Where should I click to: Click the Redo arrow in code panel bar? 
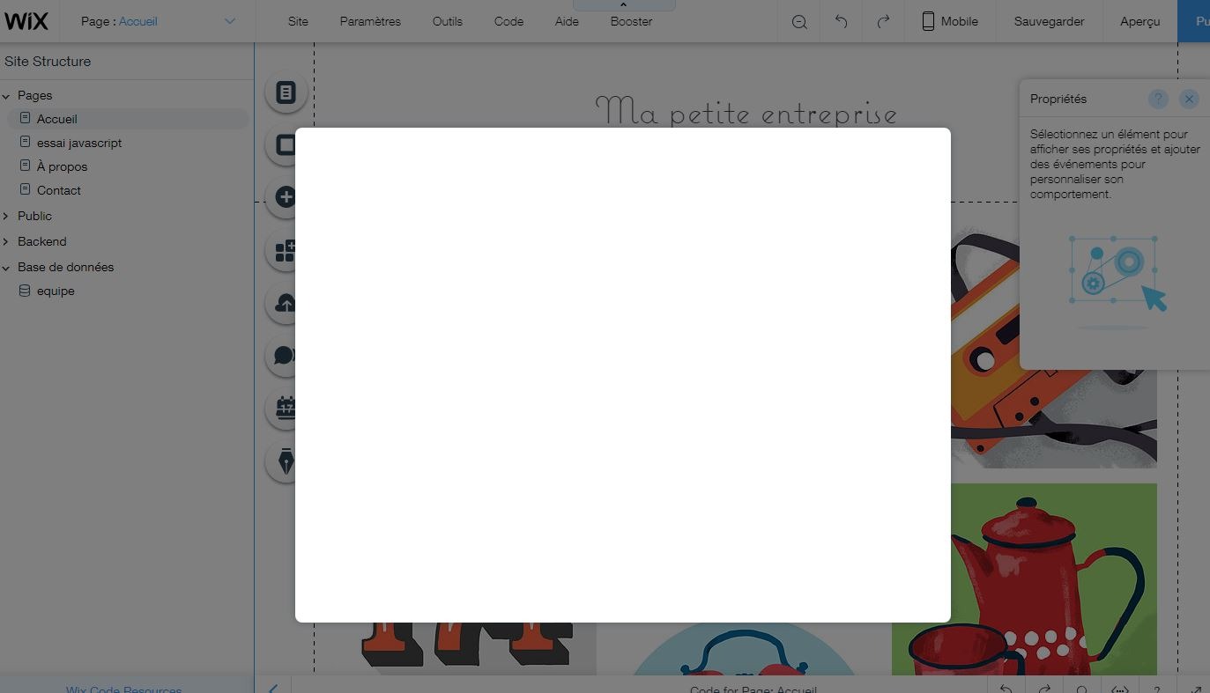click(1044, 689)
